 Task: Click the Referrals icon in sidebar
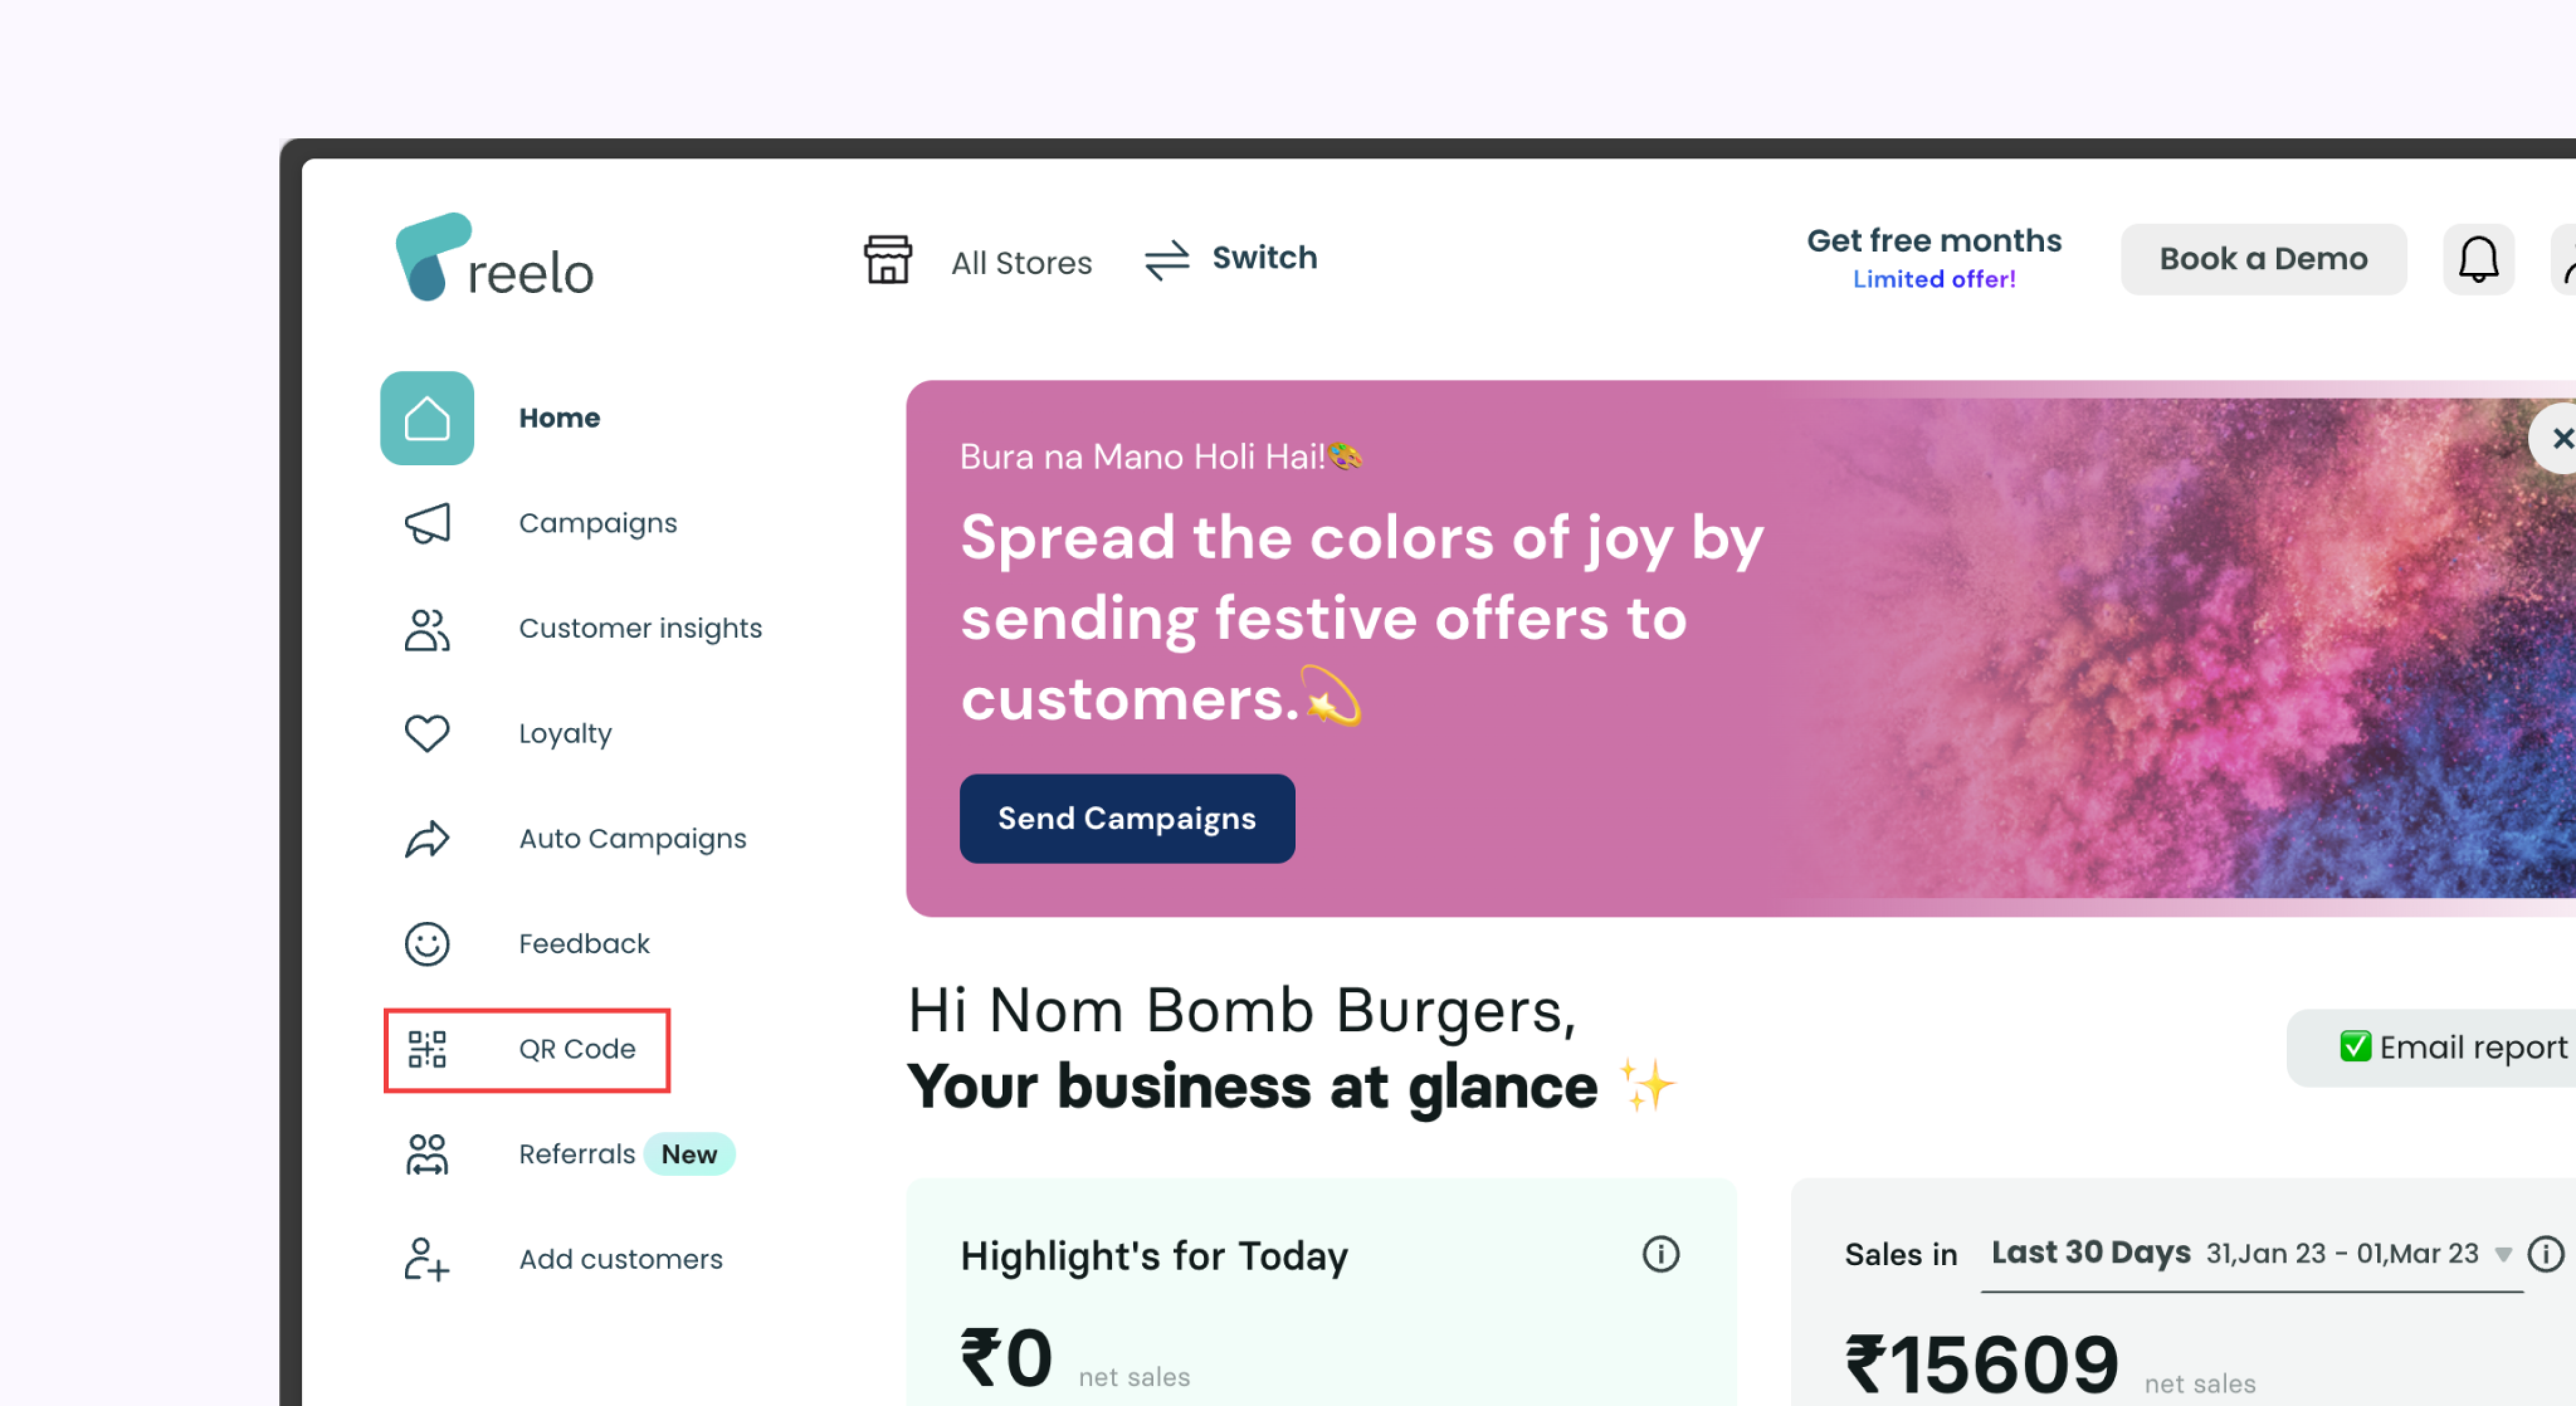(x=427, y=1154)
